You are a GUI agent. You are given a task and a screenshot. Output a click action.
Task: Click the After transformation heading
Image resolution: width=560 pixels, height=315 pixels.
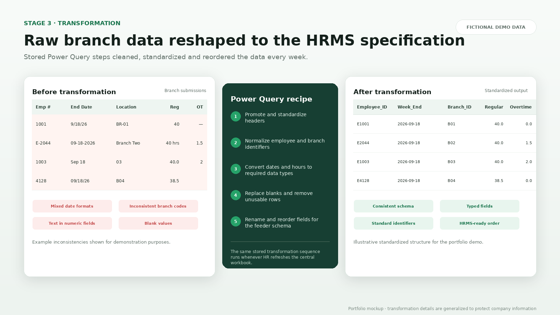[x=392, y=92]
